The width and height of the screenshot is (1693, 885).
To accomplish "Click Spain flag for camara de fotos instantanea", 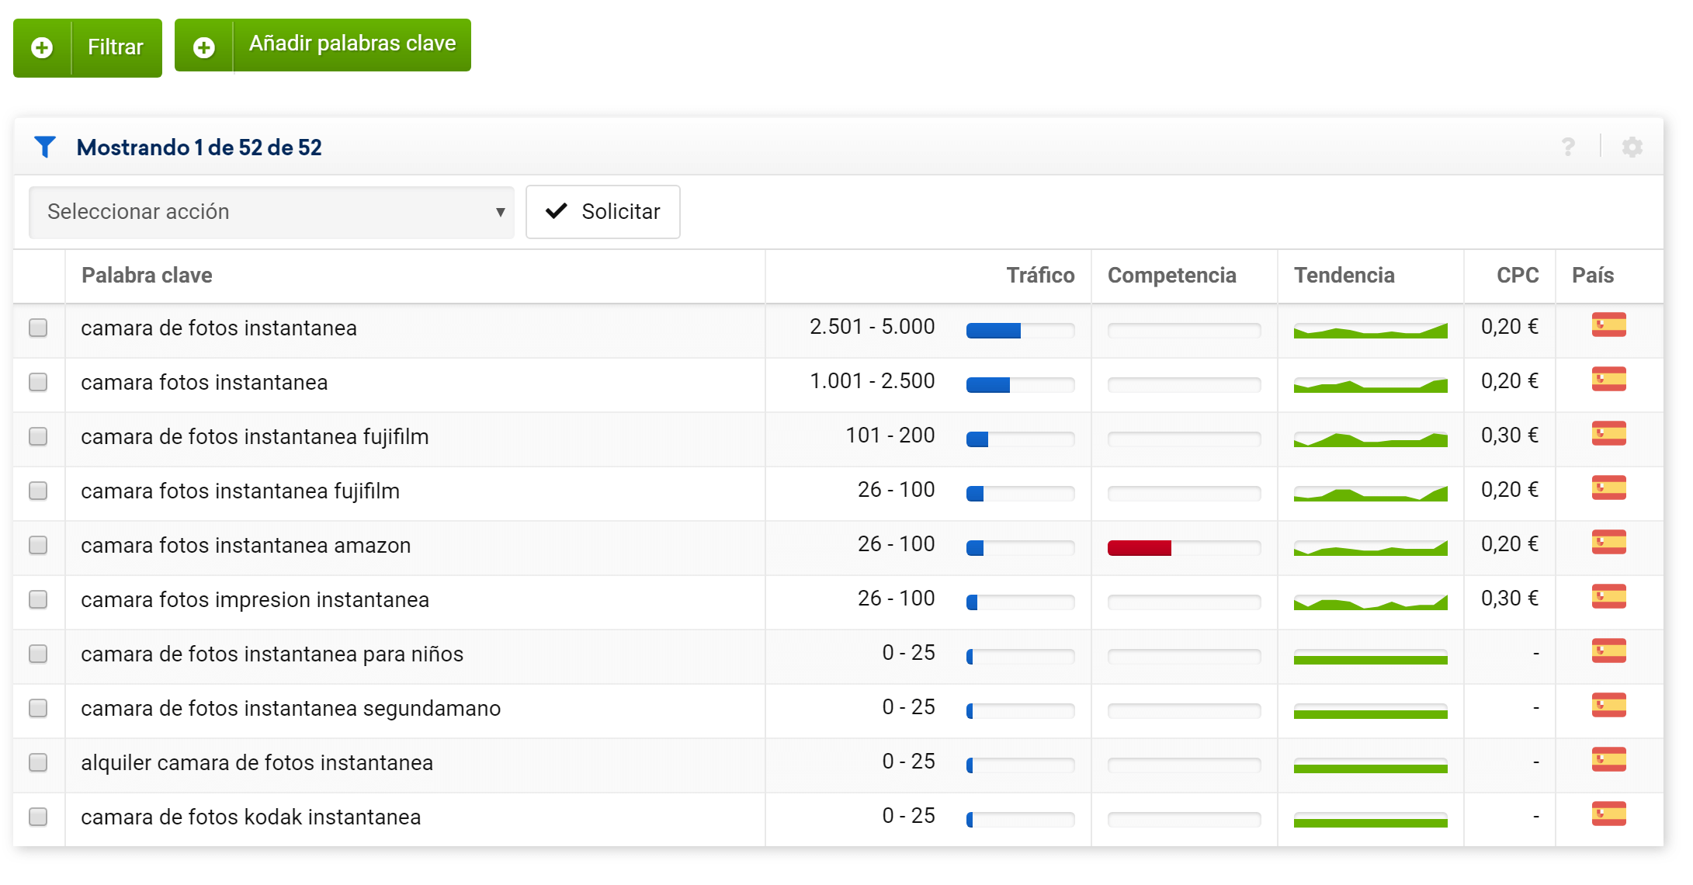I will 1608,325.
